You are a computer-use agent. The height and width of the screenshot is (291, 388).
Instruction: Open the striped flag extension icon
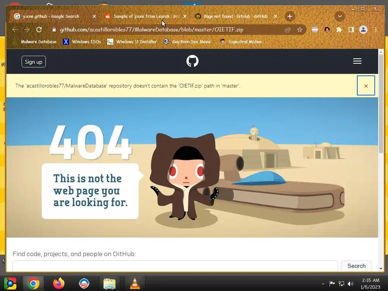pyautogui.click(x=315, y=30)
